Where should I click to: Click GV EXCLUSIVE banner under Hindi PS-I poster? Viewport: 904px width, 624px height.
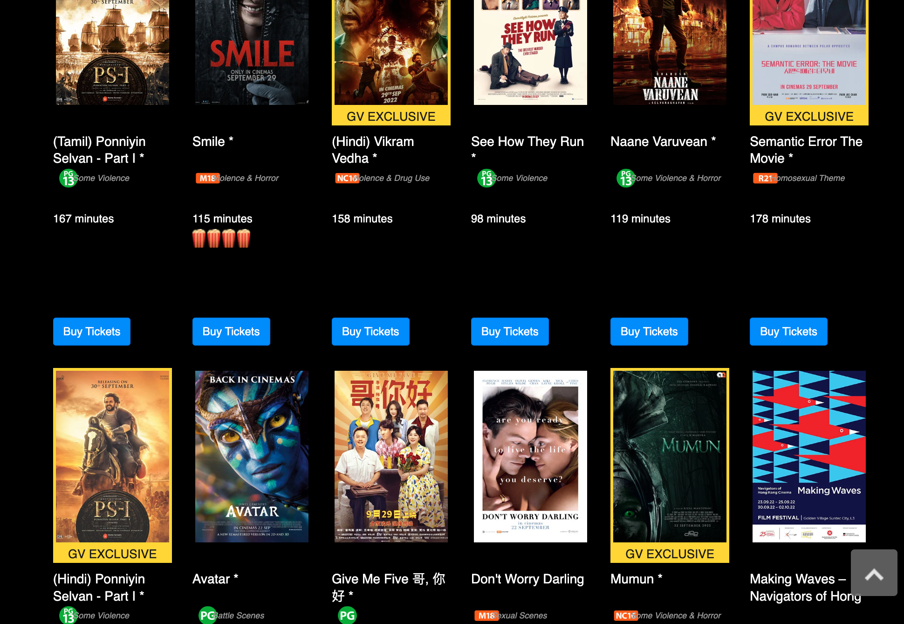pos(112,554)
